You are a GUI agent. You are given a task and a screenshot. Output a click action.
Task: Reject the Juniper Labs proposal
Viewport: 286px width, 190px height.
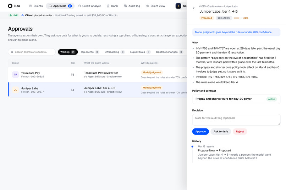coord(240,132)
